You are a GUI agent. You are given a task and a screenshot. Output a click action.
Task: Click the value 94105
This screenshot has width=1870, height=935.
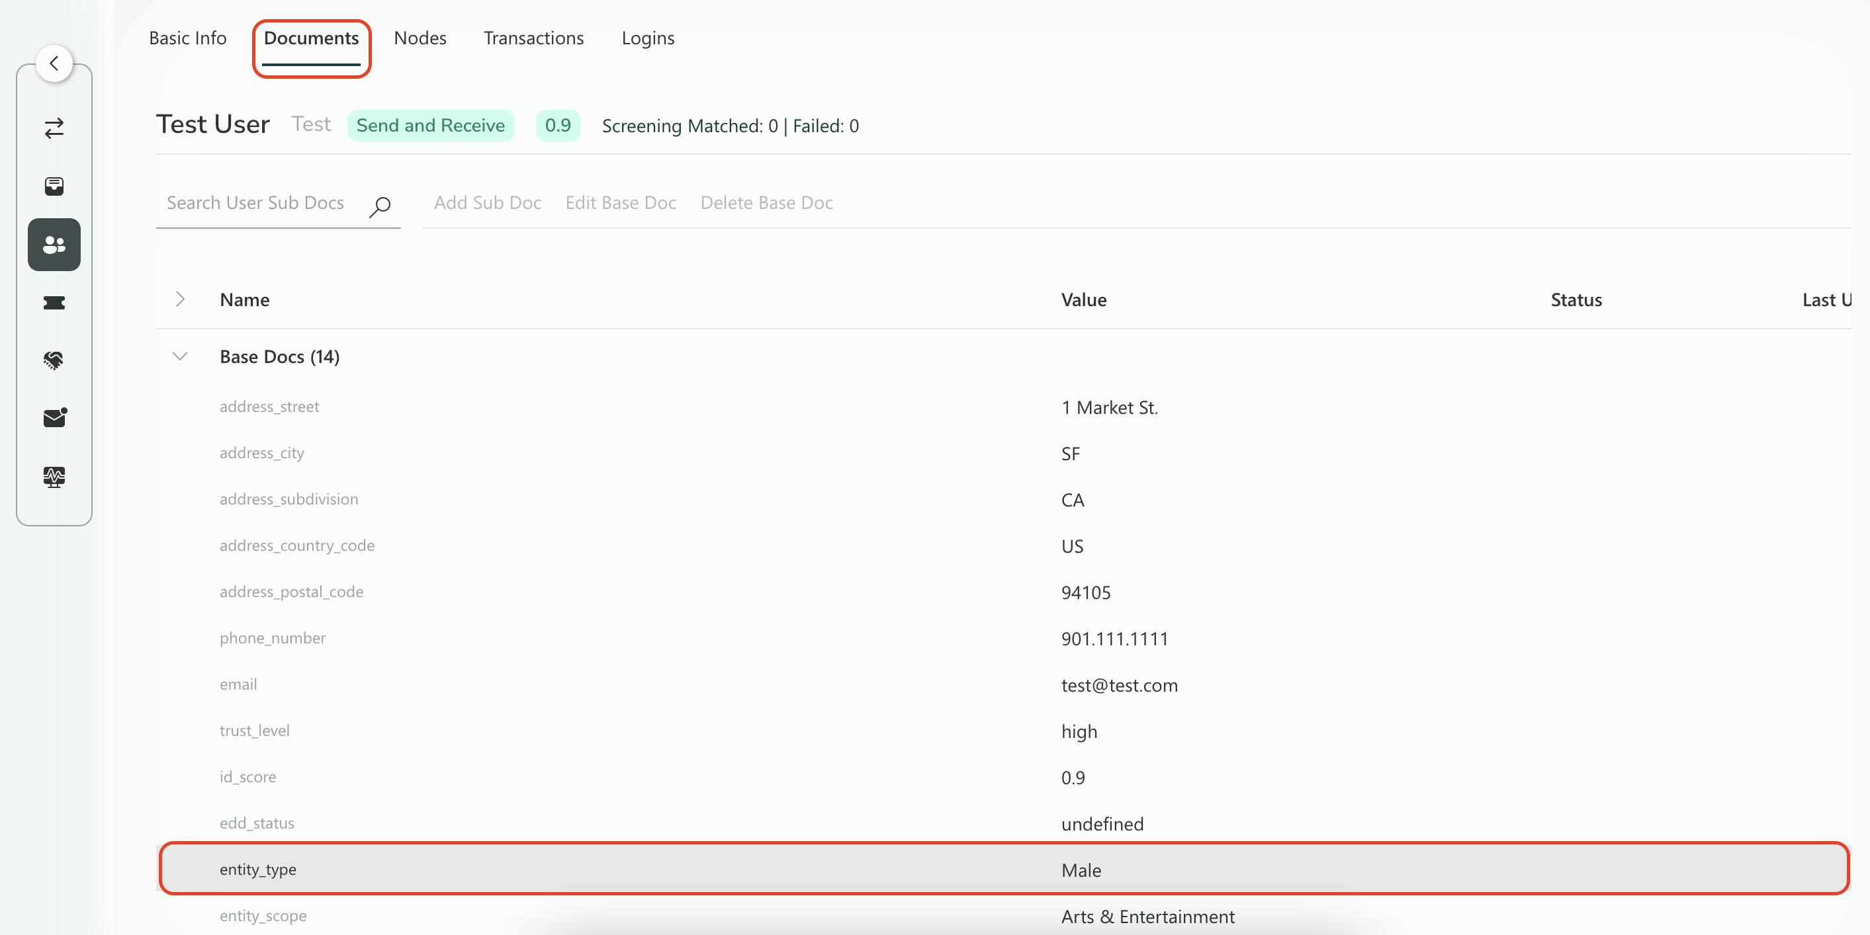click(x=1086, y=592)
